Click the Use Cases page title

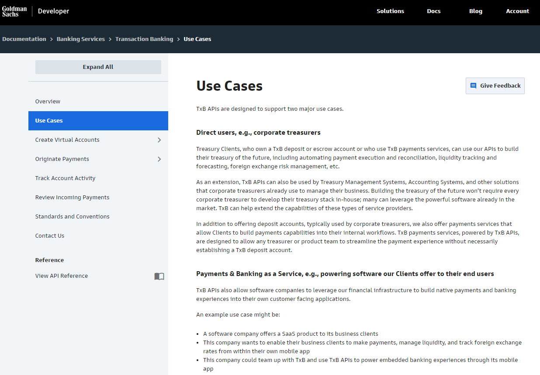pyautogui.click(x=229, y=86)
